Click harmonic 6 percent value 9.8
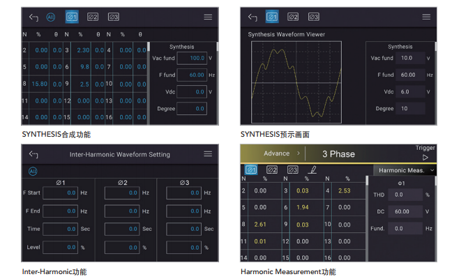475x279 pixels. [x=84, y=67]
